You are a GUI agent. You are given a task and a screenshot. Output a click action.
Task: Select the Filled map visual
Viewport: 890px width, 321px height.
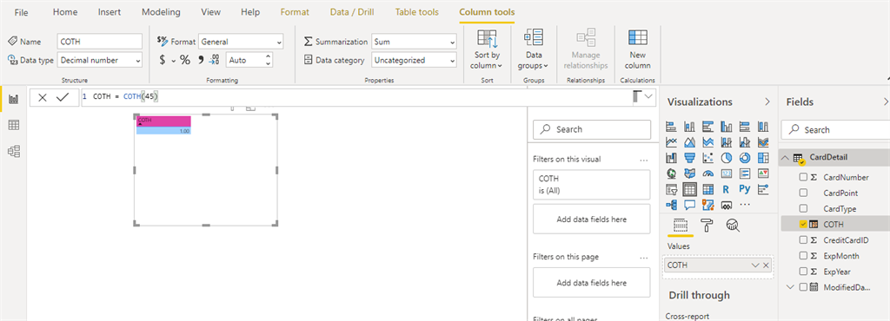tap(689, 174)
